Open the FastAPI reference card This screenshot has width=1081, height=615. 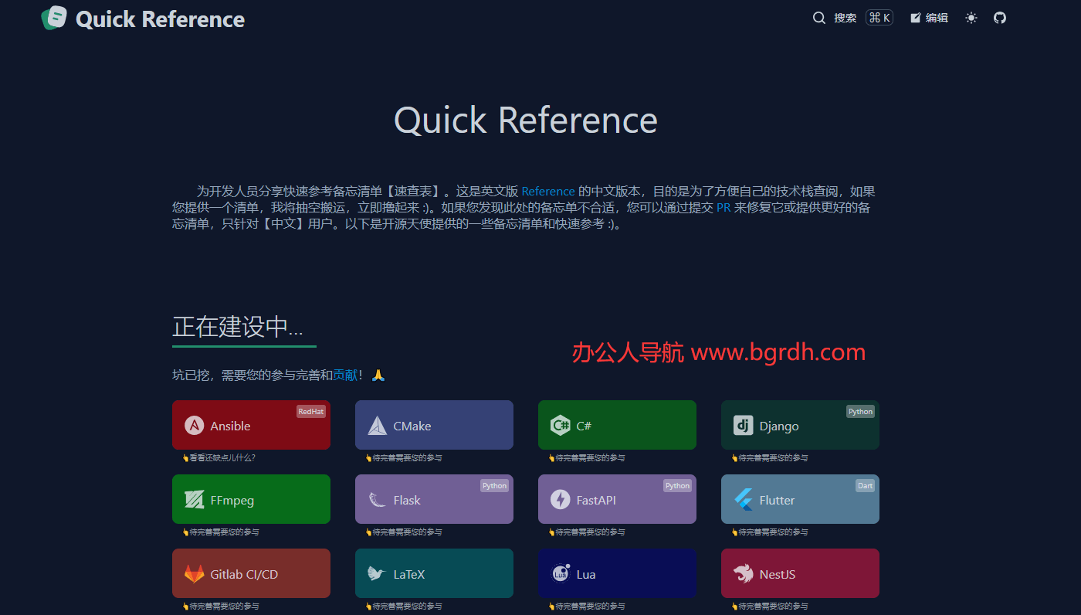tap(617, 499)
